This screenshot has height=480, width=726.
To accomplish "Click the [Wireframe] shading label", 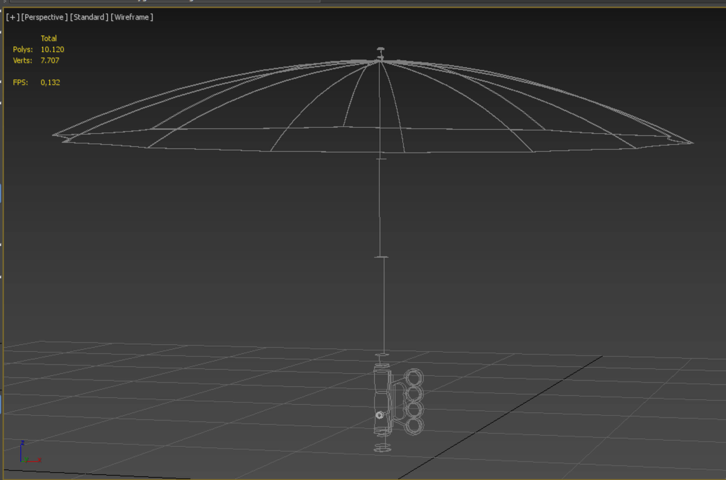I will pyautogui.click(x=132, y=17).
